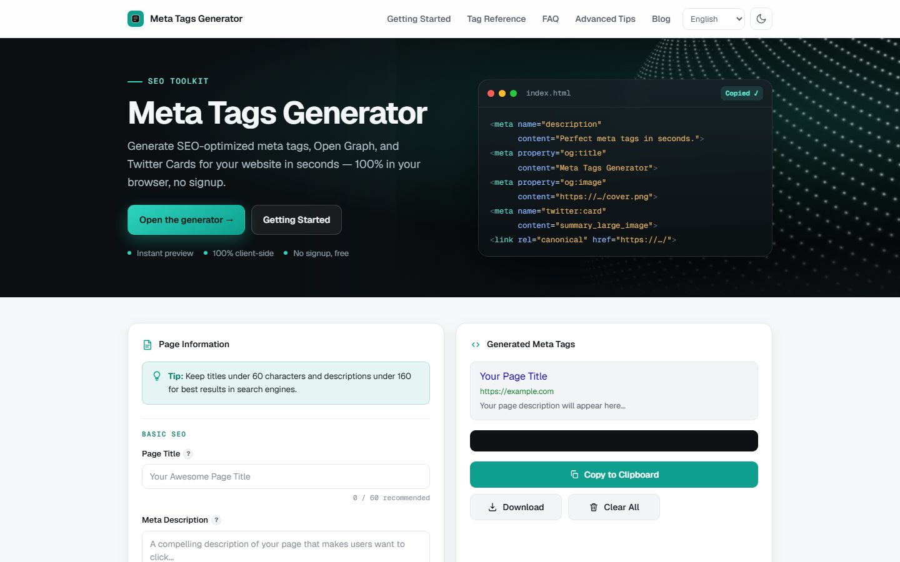This screenshot has width=900, height=562.
Task: Click the Download button
Action: [x=516, y=507]
